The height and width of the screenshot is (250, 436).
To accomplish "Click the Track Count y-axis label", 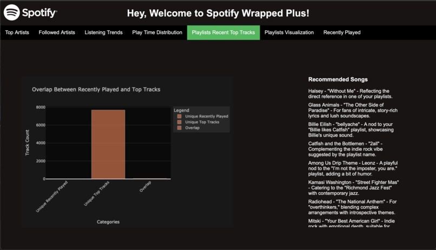I will 27,143.
